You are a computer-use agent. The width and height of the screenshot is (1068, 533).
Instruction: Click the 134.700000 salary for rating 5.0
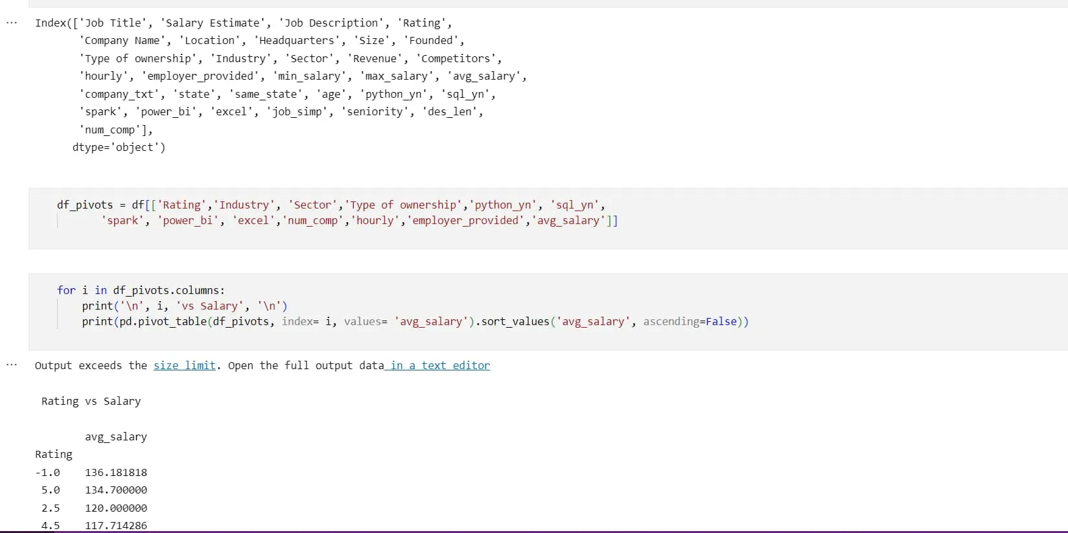[115, 490]
